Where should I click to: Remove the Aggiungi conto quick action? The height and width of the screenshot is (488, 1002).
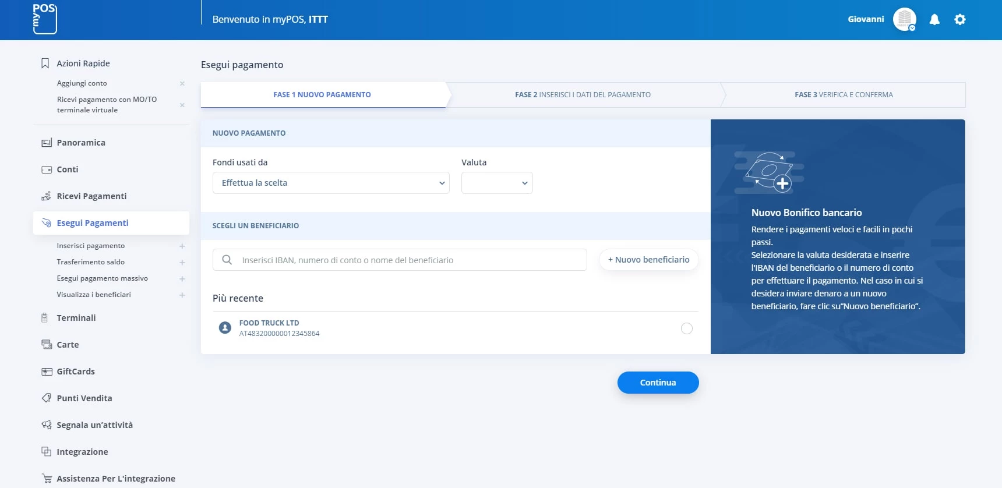tap(182, 84)
